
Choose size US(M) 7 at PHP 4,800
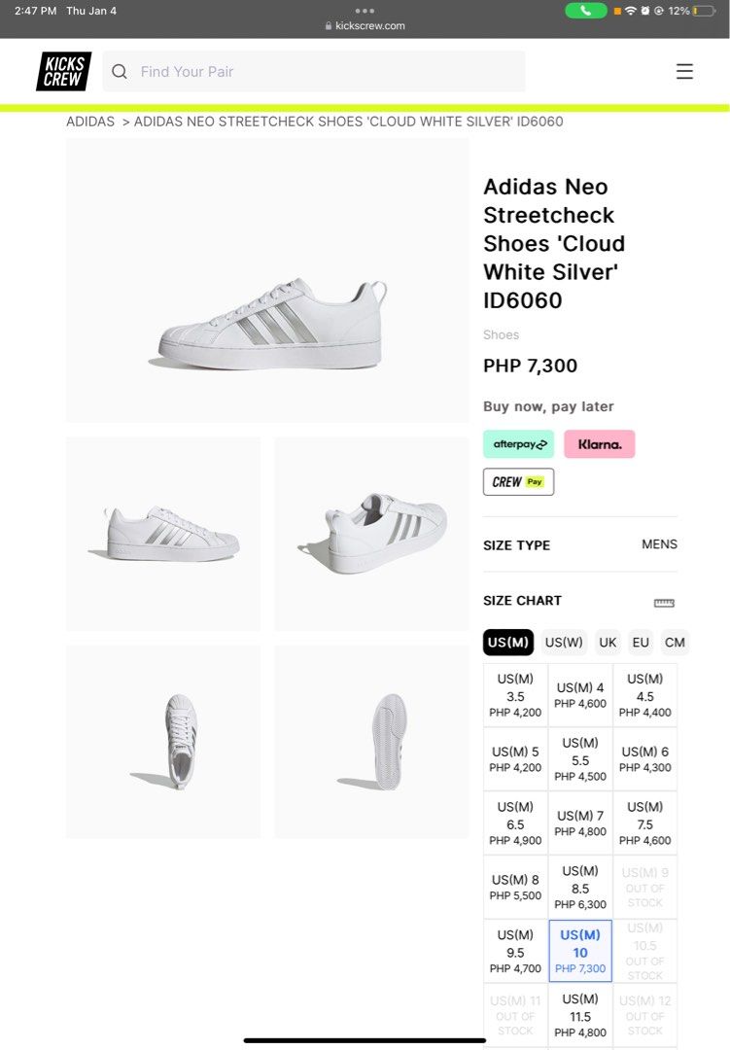pos(580,823)
